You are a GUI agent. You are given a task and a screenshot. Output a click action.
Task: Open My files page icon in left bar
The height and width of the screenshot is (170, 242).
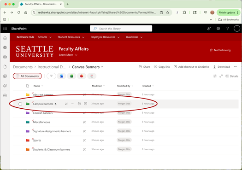(5, 67)
